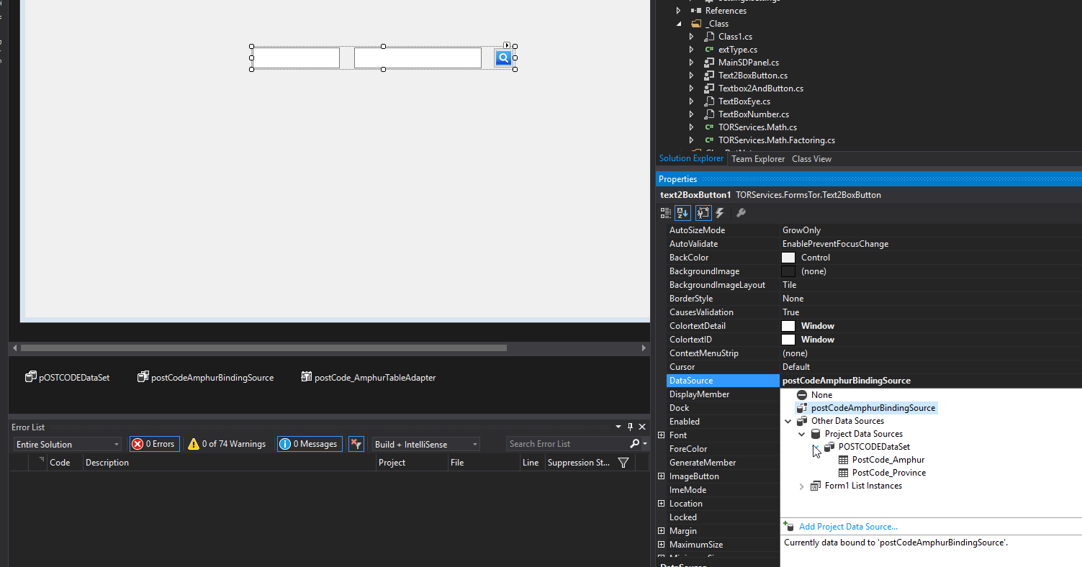Select pOSTCODEDataSet in the component tray
Image resolution: width=1082 pixels, height=567 pixels.
(68, 378)
